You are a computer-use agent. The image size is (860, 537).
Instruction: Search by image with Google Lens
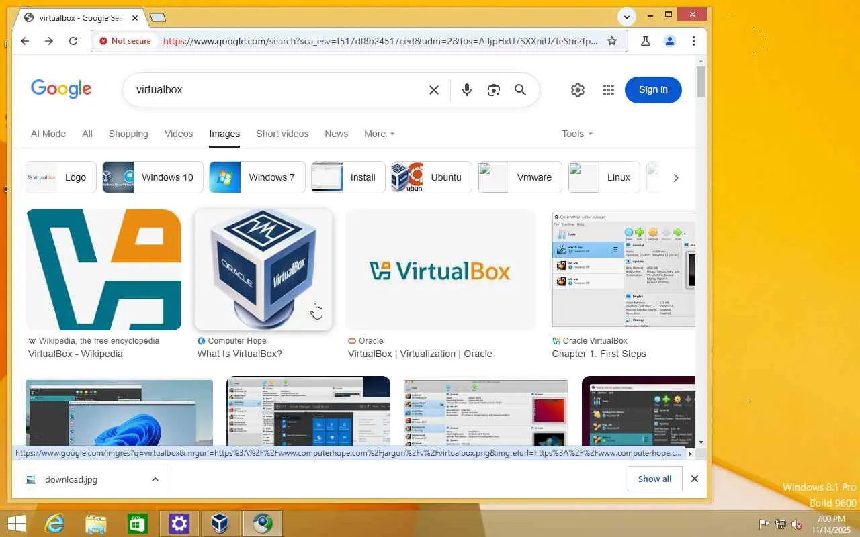494,90
